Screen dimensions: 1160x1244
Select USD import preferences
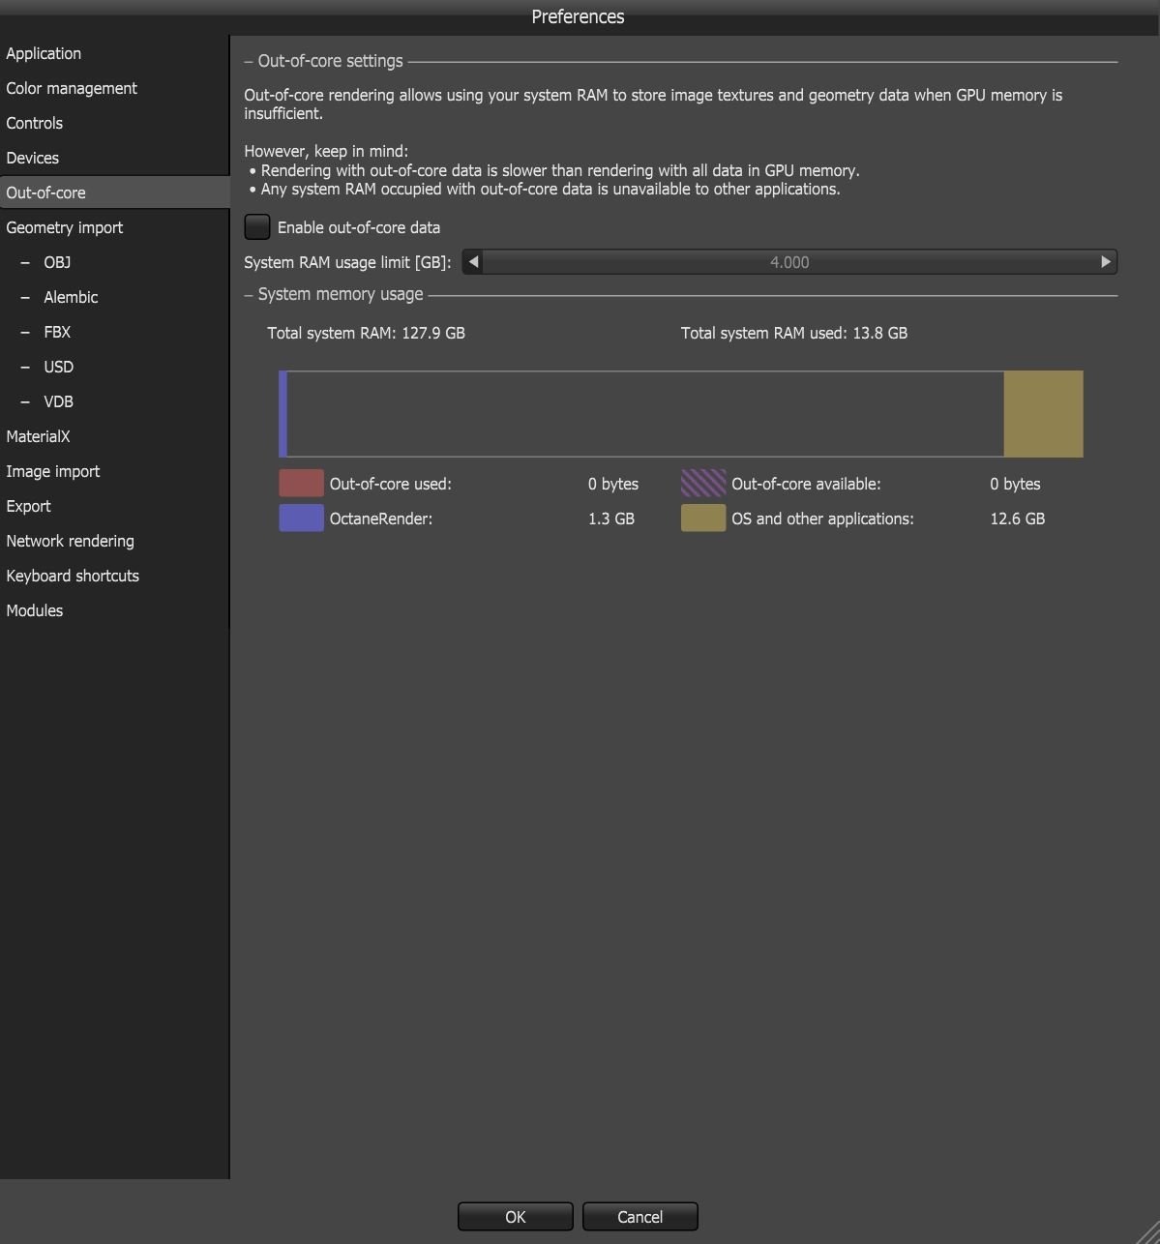click(58, 367)
